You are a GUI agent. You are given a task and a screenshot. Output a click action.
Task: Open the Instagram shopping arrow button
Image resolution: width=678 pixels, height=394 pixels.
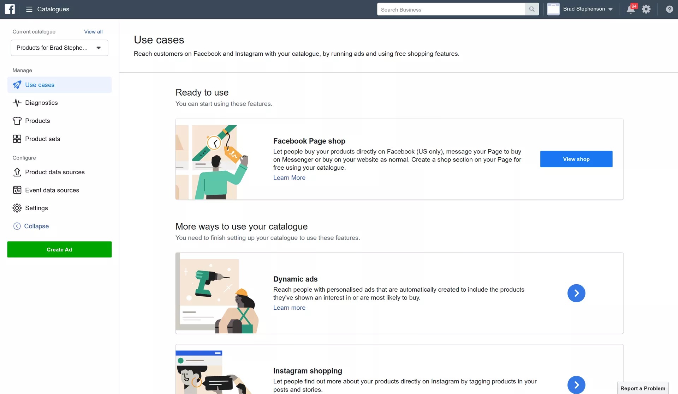pos(576,385)
